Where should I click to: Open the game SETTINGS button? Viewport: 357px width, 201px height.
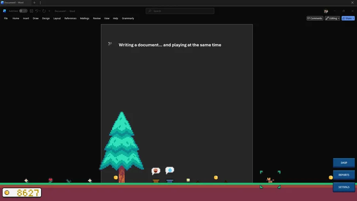[x=344, y=187]
